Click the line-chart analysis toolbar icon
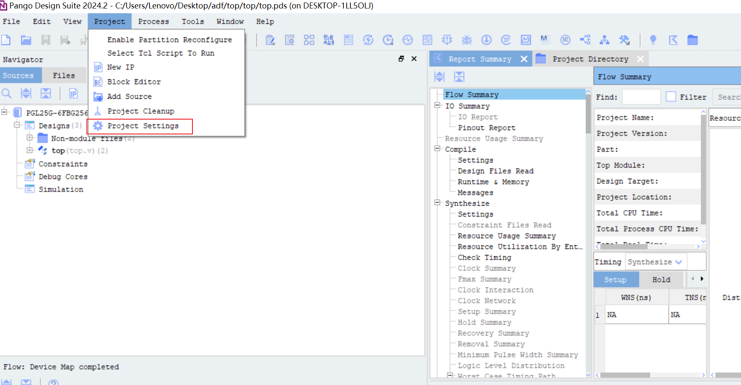Viewport: 741px width, 385px height. [x=526, y=40]
